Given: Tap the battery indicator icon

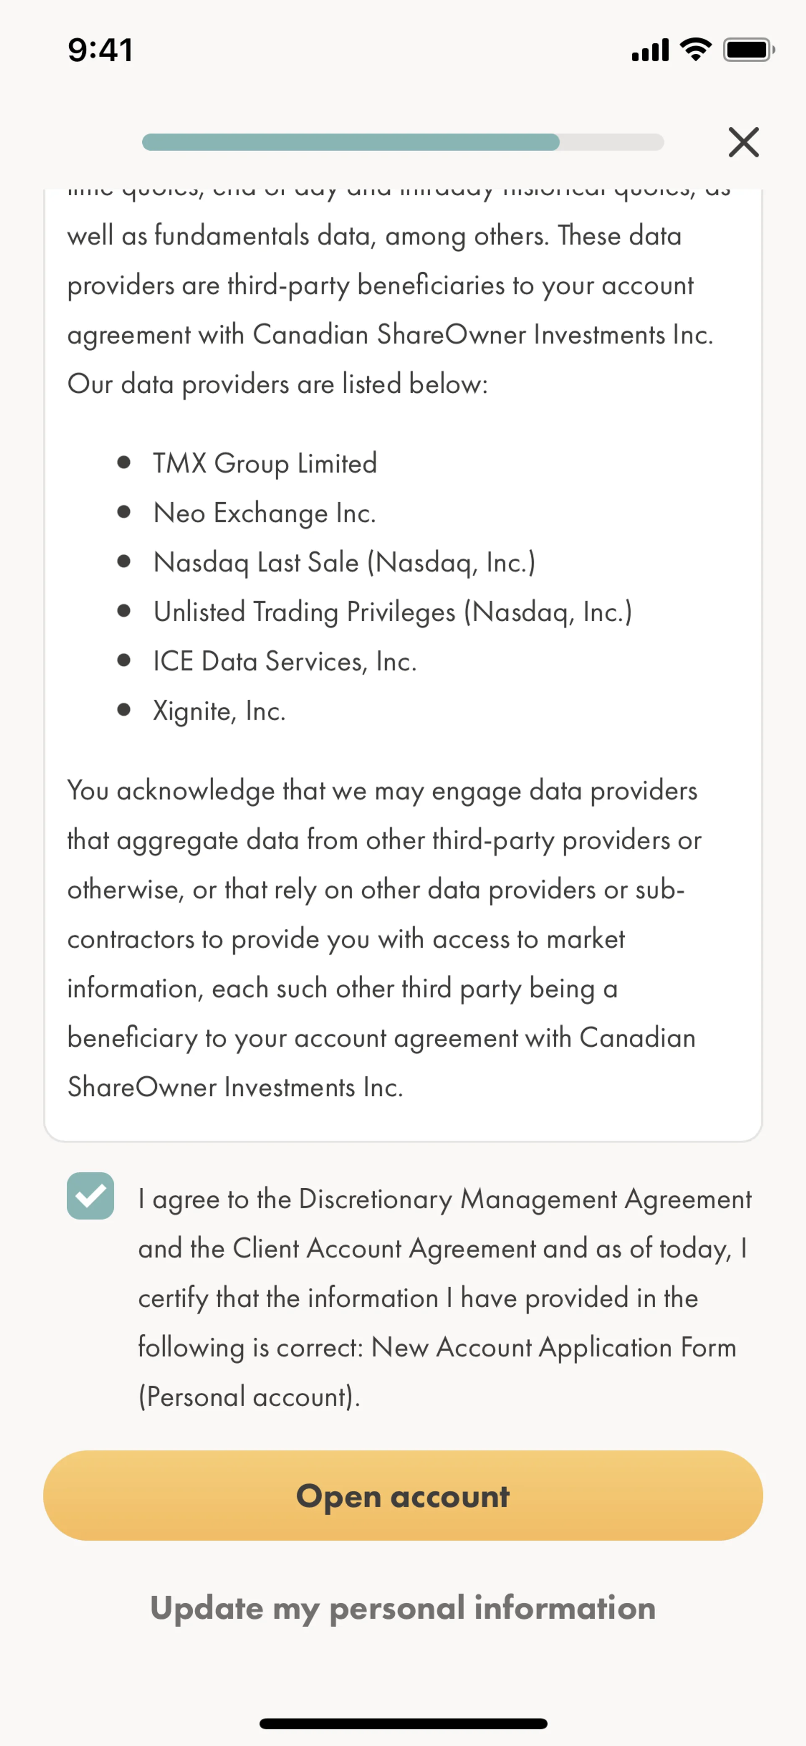Looking at the screenshot, I should point(748,50).
